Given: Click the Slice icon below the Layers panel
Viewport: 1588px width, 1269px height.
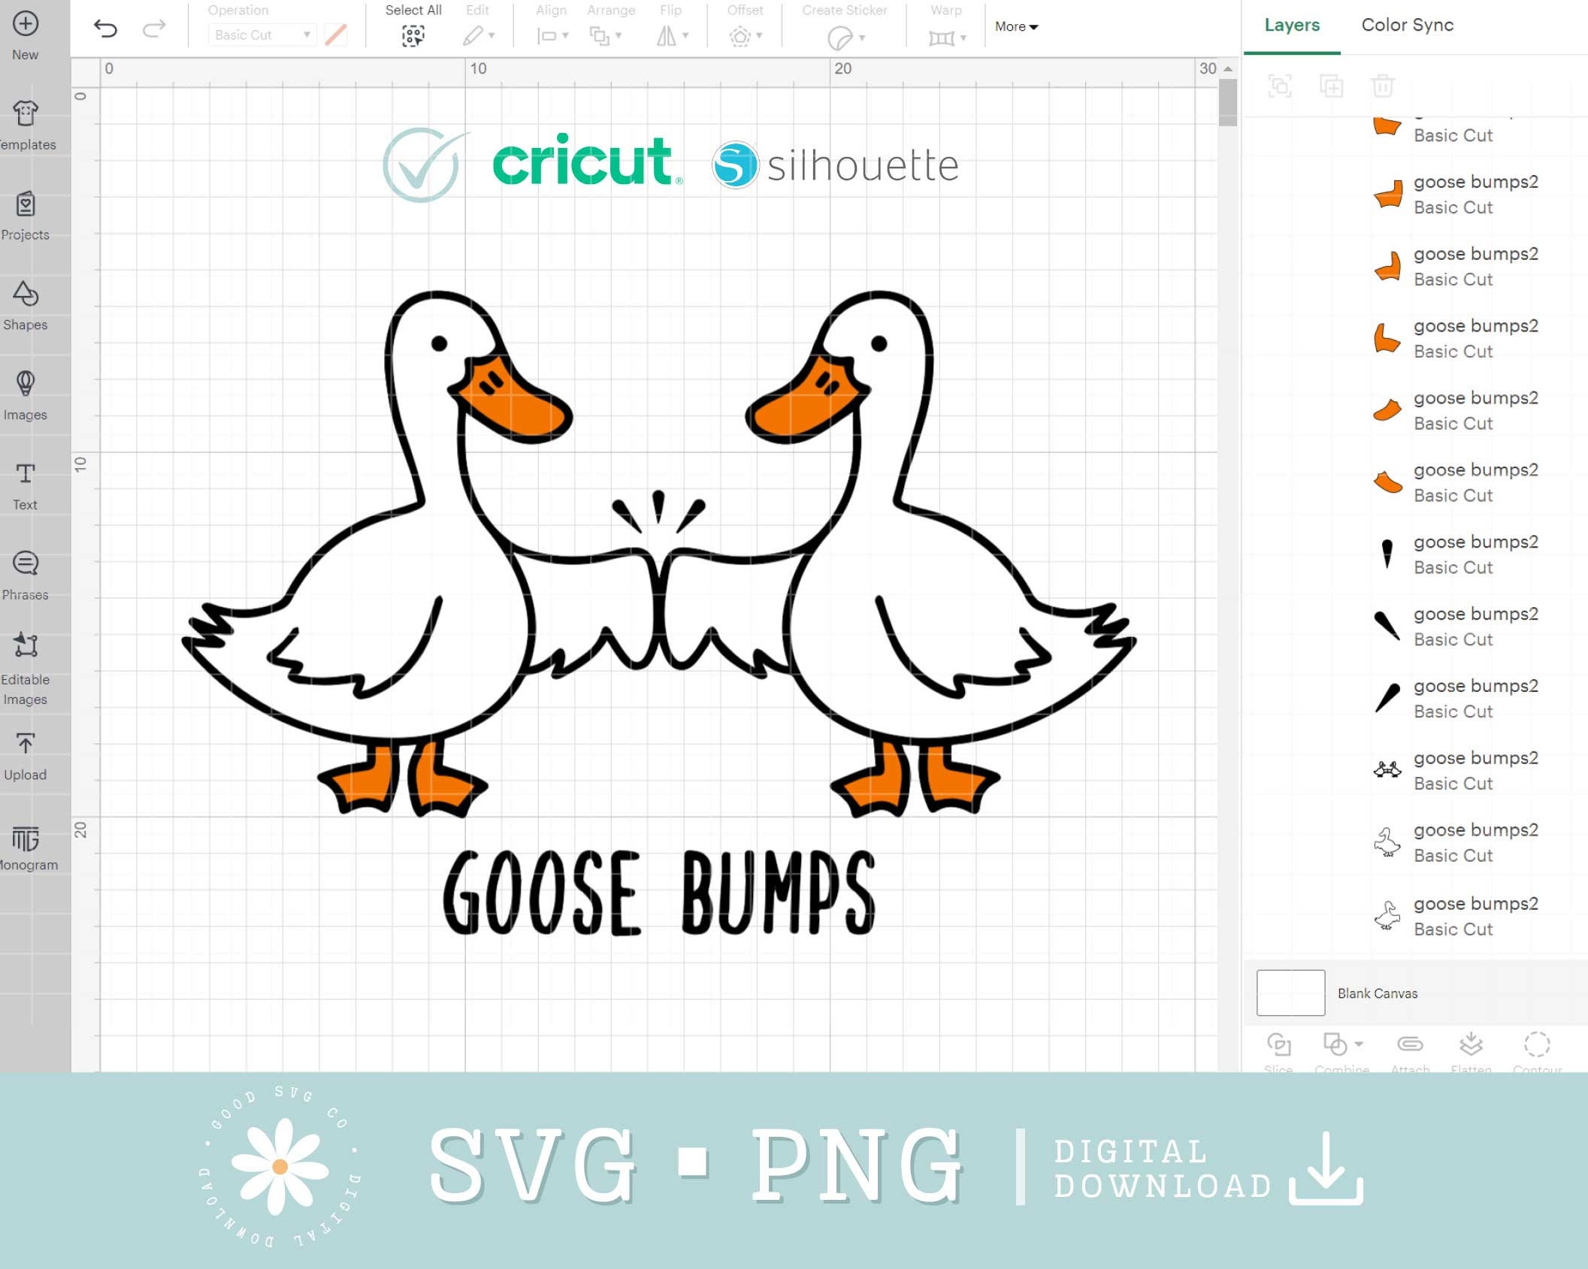Looking at the screenshot, I should point(1280,1045).
